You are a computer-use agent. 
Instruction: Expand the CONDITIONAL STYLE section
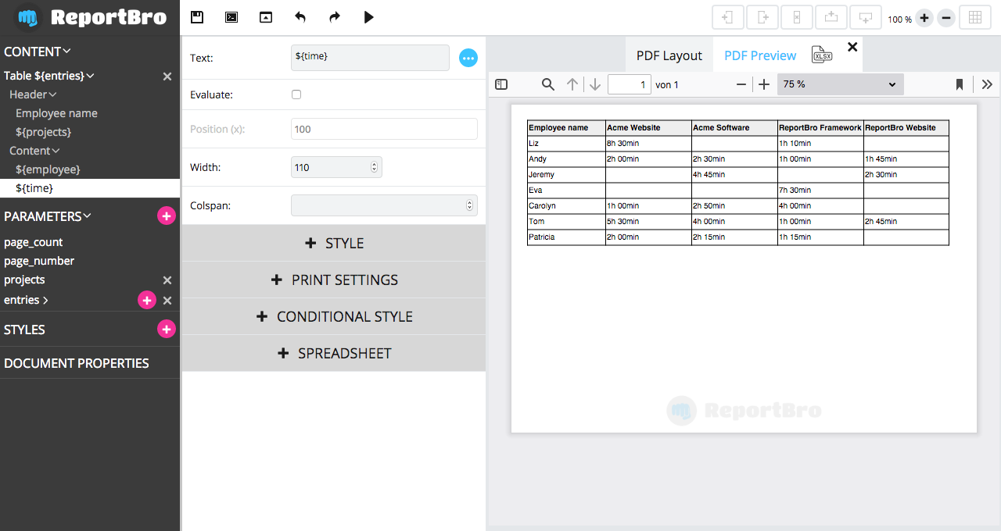tap(334, 316)
